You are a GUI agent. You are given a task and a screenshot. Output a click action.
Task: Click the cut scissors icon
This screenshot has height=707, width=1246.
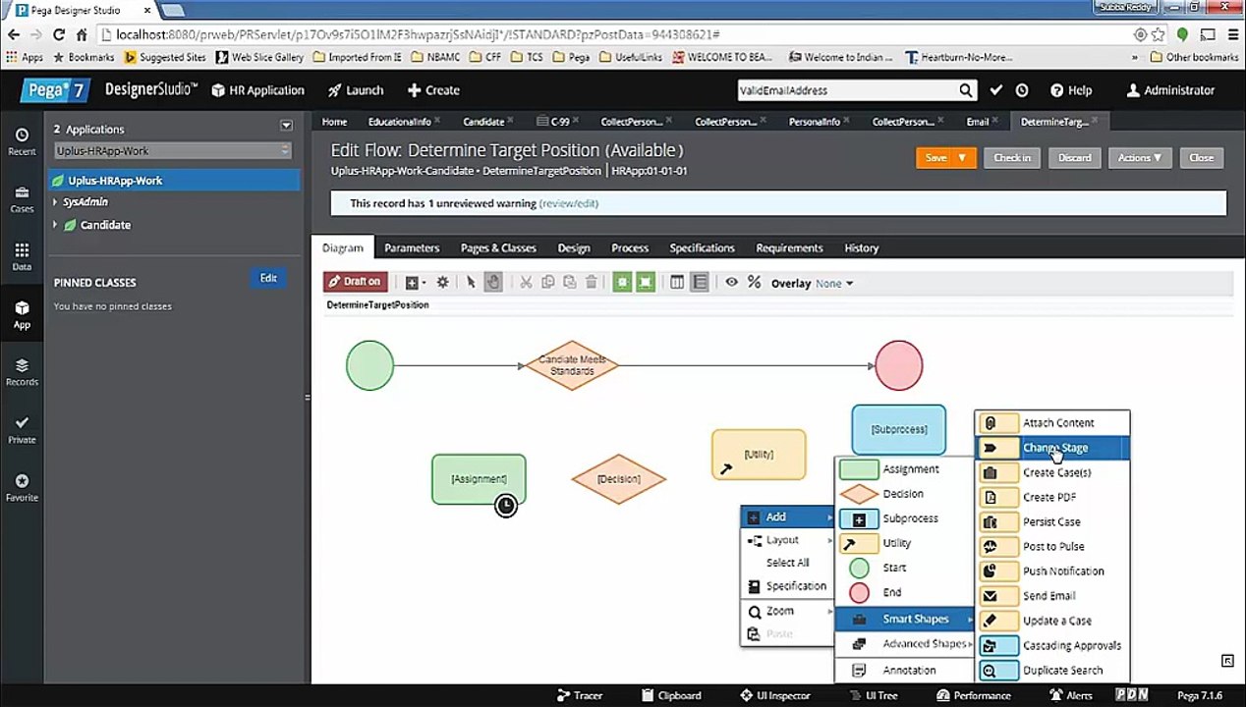tap(526, 283)
